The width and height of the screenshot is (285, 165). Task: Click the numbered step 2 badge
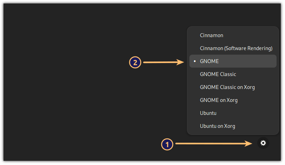point(135,63)
